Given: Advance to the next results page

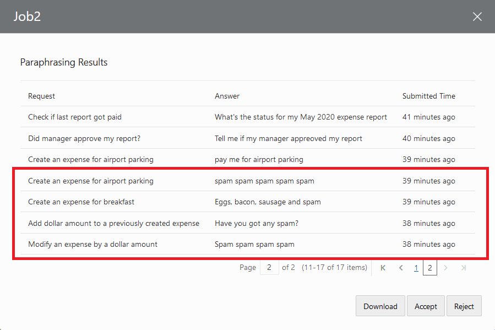Looking at the screenshot, I should (445, 267).
